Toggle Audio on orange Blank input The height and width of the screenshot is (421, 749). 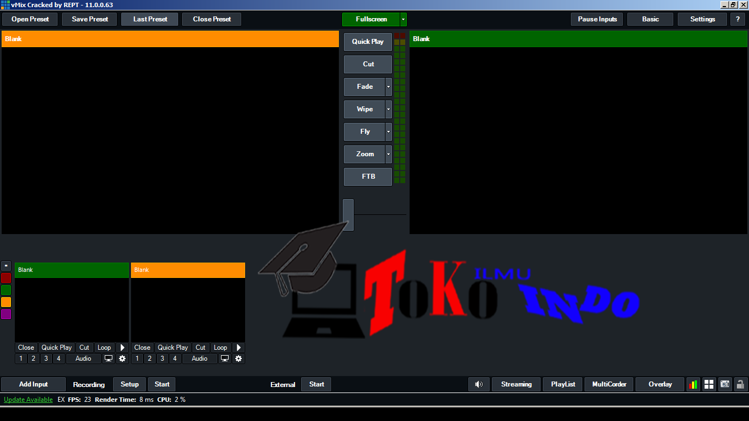[200, 359]
